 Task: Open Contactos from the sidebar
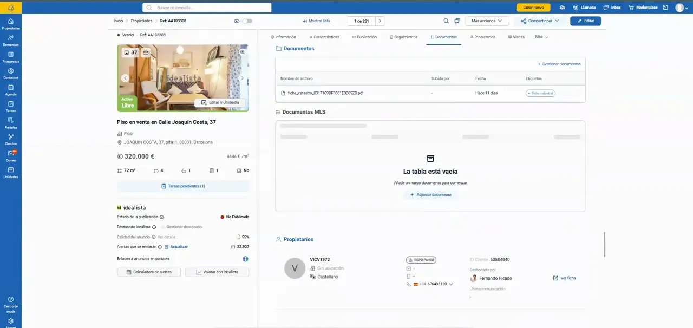tap(11, 74)
